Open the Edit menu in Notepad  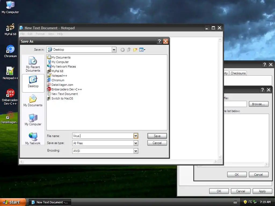point(30,34)
